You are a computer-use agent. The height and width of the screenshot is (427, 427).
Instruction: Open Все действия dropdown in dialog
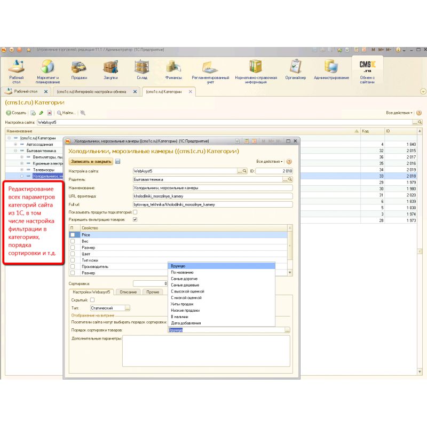tap(270, 161)
